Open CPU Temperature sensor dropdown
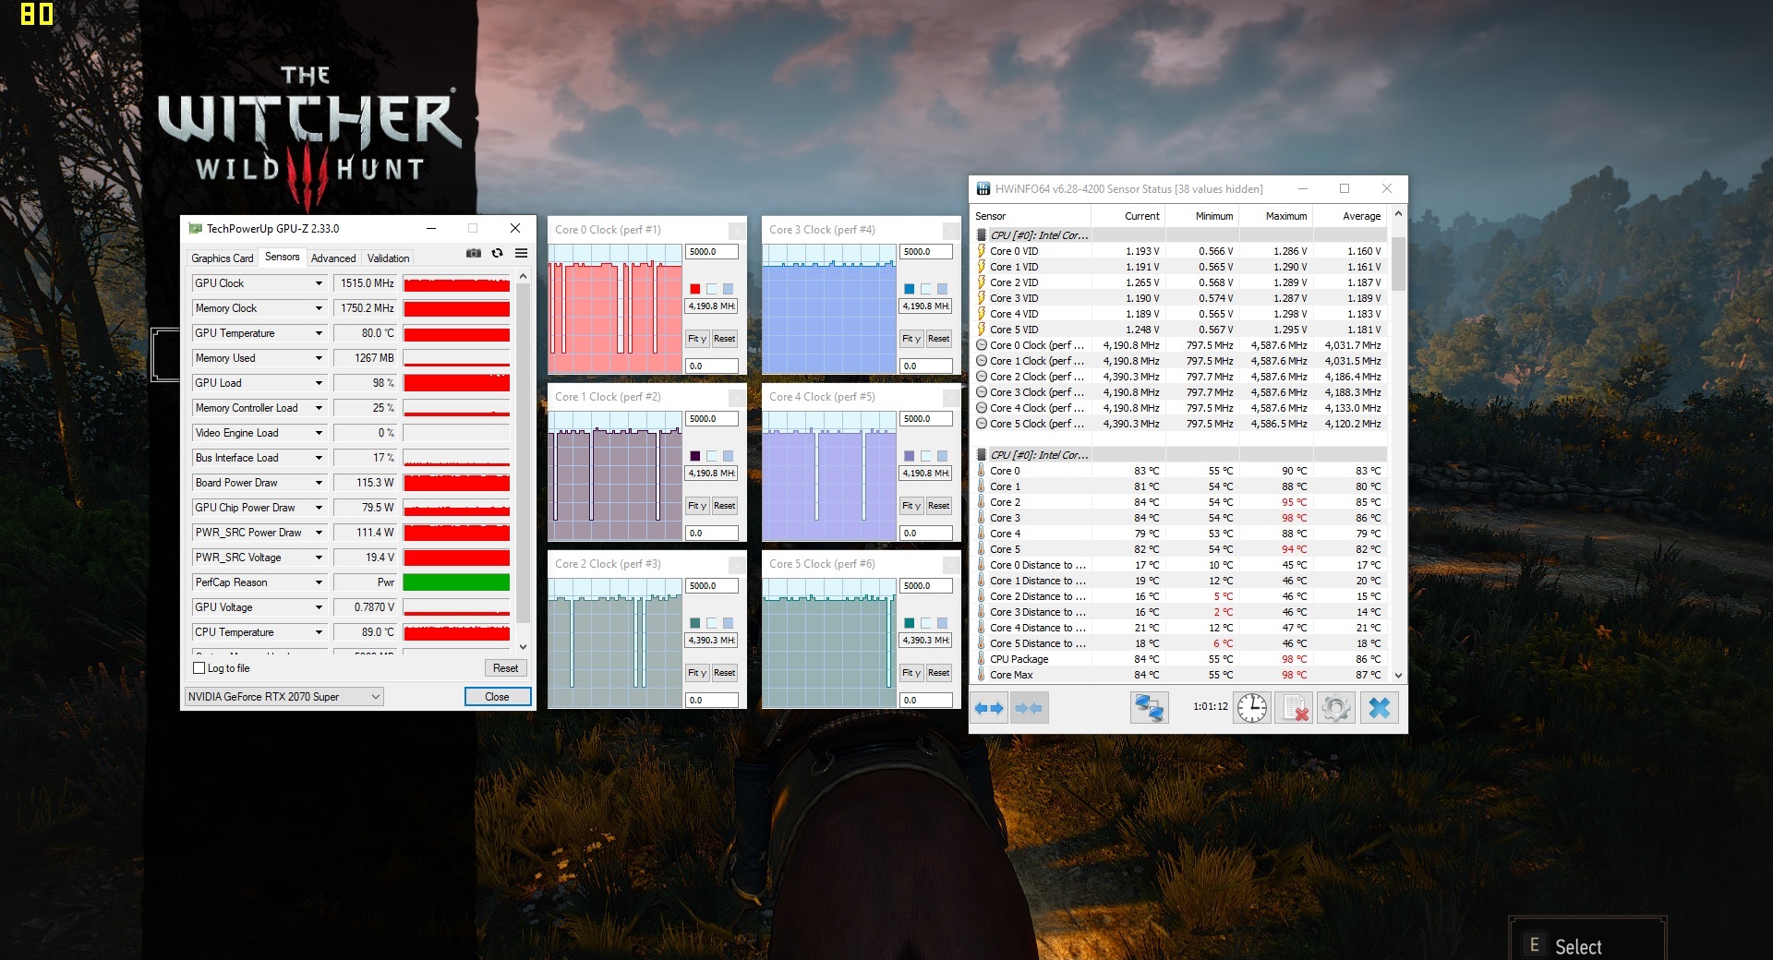Viewport: 1773px width, 960px height. click(319, 632)
